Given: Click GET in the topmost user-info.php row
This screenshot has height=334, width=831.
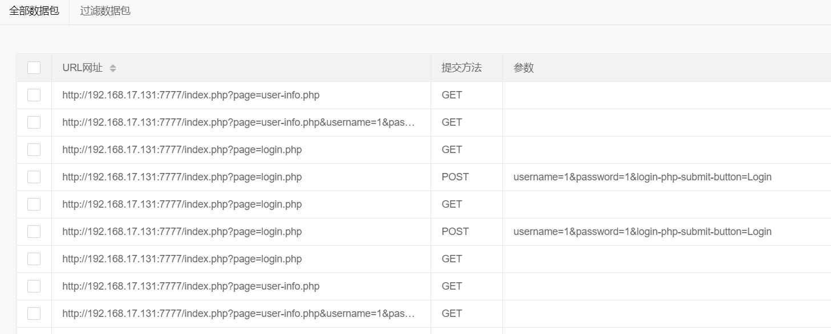Looking at the screenshot, I should click(x=452, y=95).
